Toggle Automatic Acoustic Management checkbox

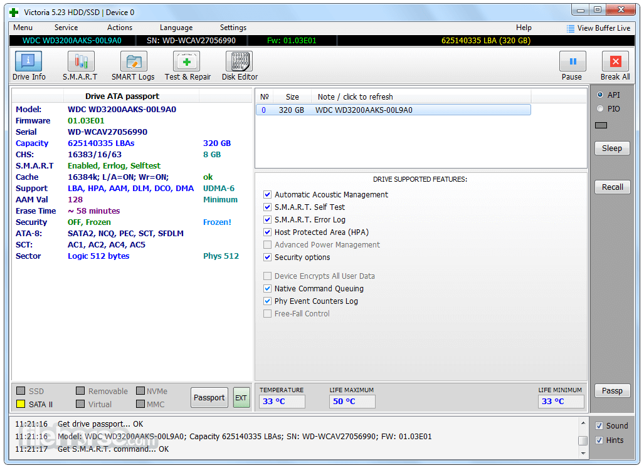tap(267, 194)
